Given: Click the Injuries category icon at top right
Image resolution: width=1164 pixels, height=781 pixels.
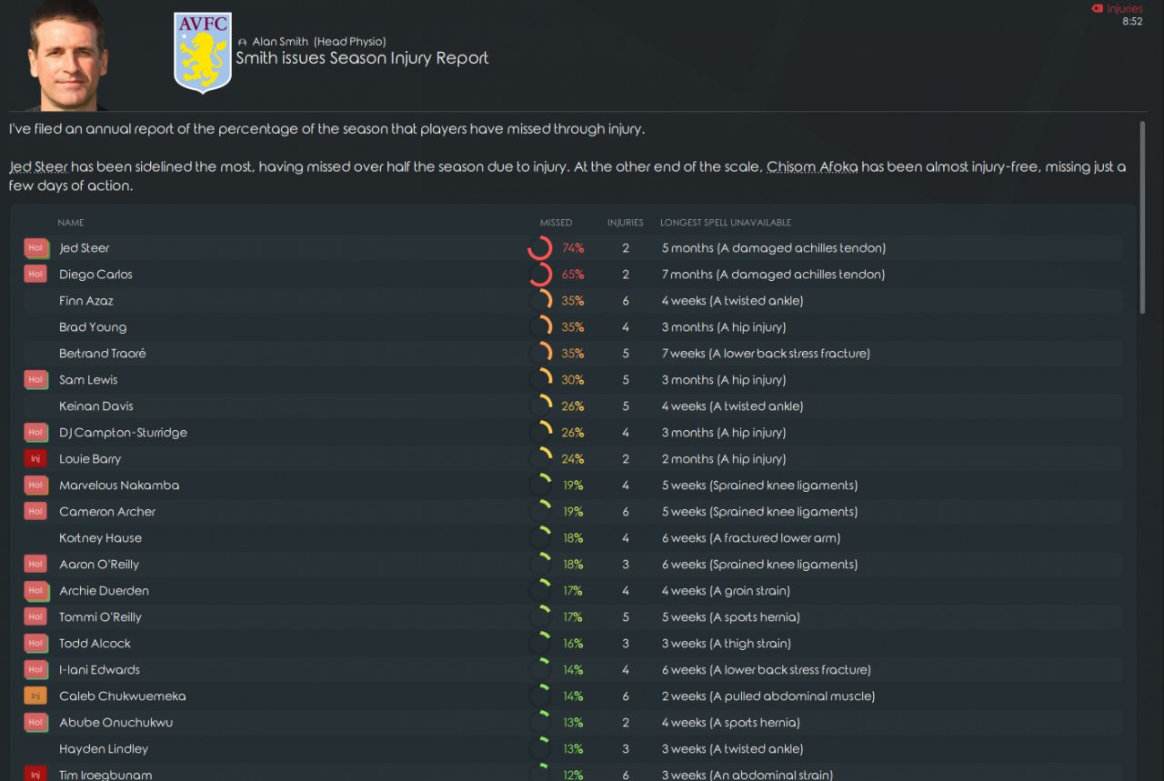Looking at the screenshot, I should [x=1097, y=9].
